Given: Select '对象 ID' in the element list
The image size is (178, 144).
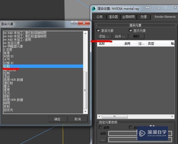Looking at the screenshot, I should pos(43,63).
